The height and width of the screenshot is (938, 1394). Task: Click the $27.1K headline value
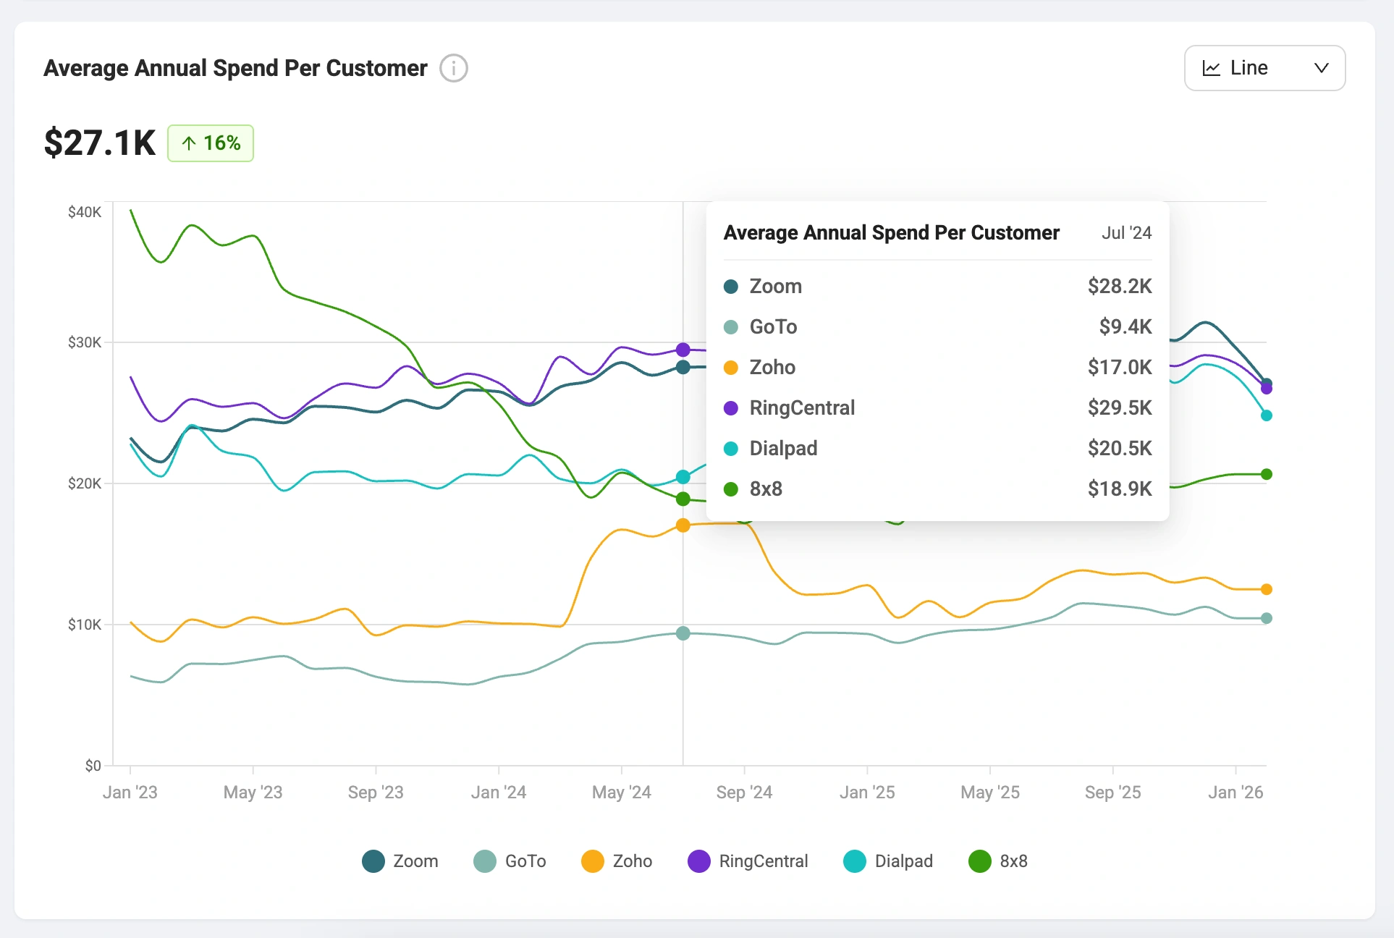[100, 143]
